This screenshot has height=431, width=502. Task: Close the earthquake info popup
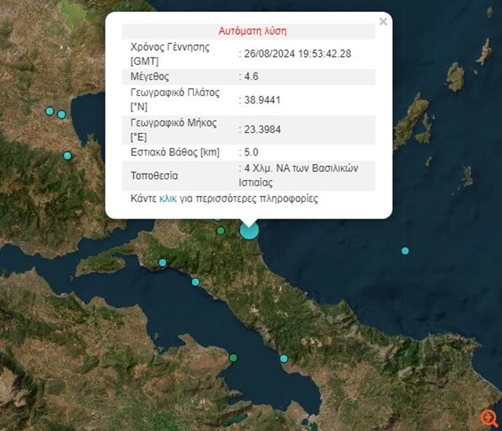point(382,21)
